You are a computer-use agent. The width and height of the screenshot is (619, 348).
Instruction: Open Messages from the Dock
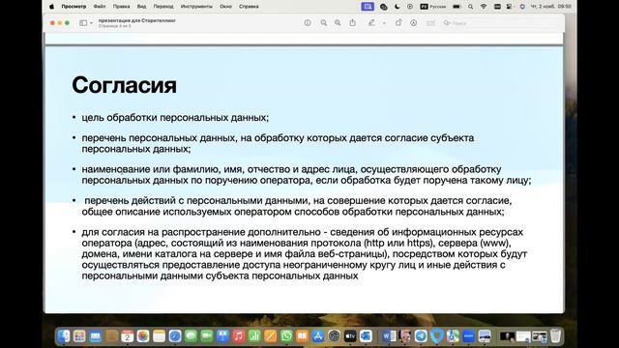[x=192, y=336]
